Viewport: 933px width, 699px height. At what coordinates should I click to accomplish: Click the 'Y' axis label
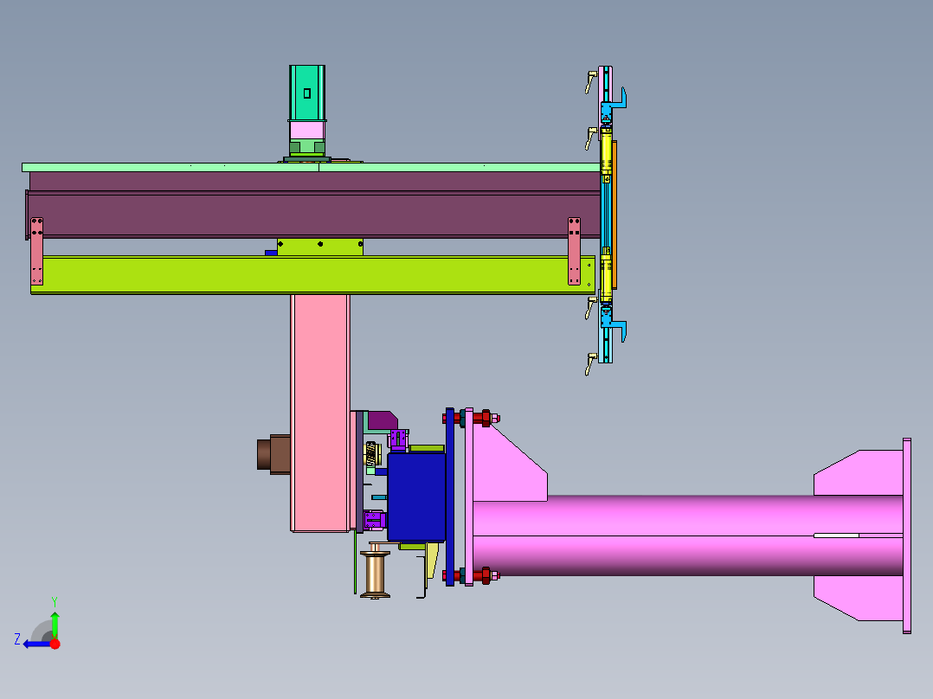pos(55,602)
